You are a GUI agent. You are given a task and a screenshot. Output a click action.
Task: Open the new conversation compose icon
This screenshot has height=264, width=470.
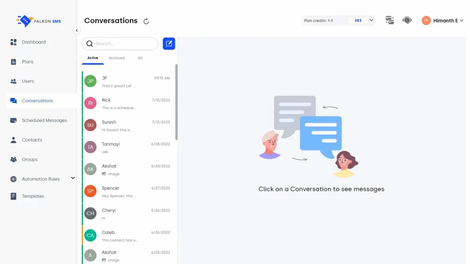pyautogui.click(x=168, y=43)
